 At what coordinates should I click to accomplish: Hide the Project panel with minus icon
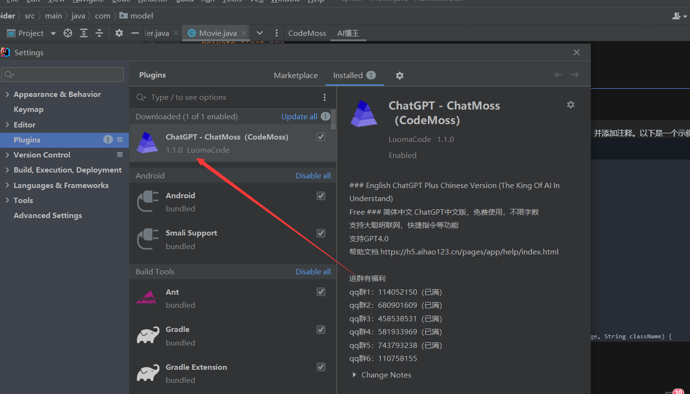tap(135, 33)
